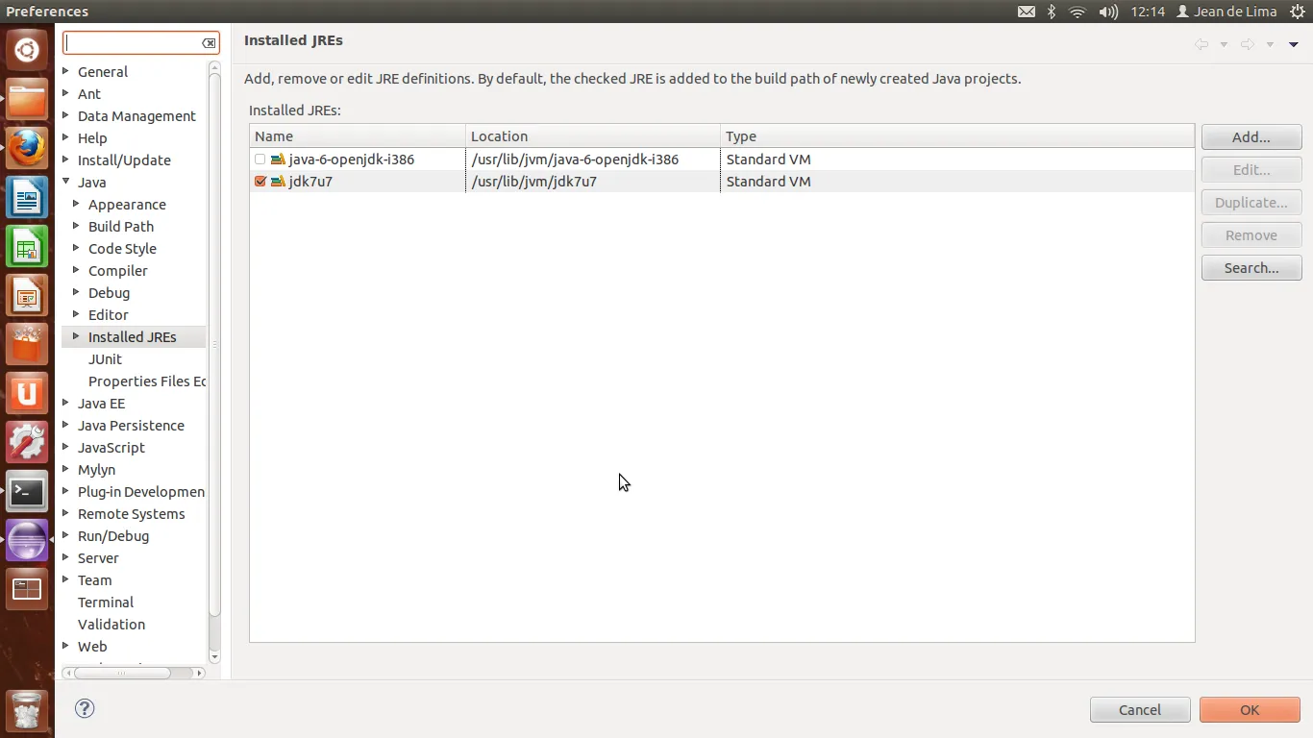Expand the Installed JREs subnode
Image resolution: width=1313 pixels, height=738 pixels.
[x=76, y=336]
